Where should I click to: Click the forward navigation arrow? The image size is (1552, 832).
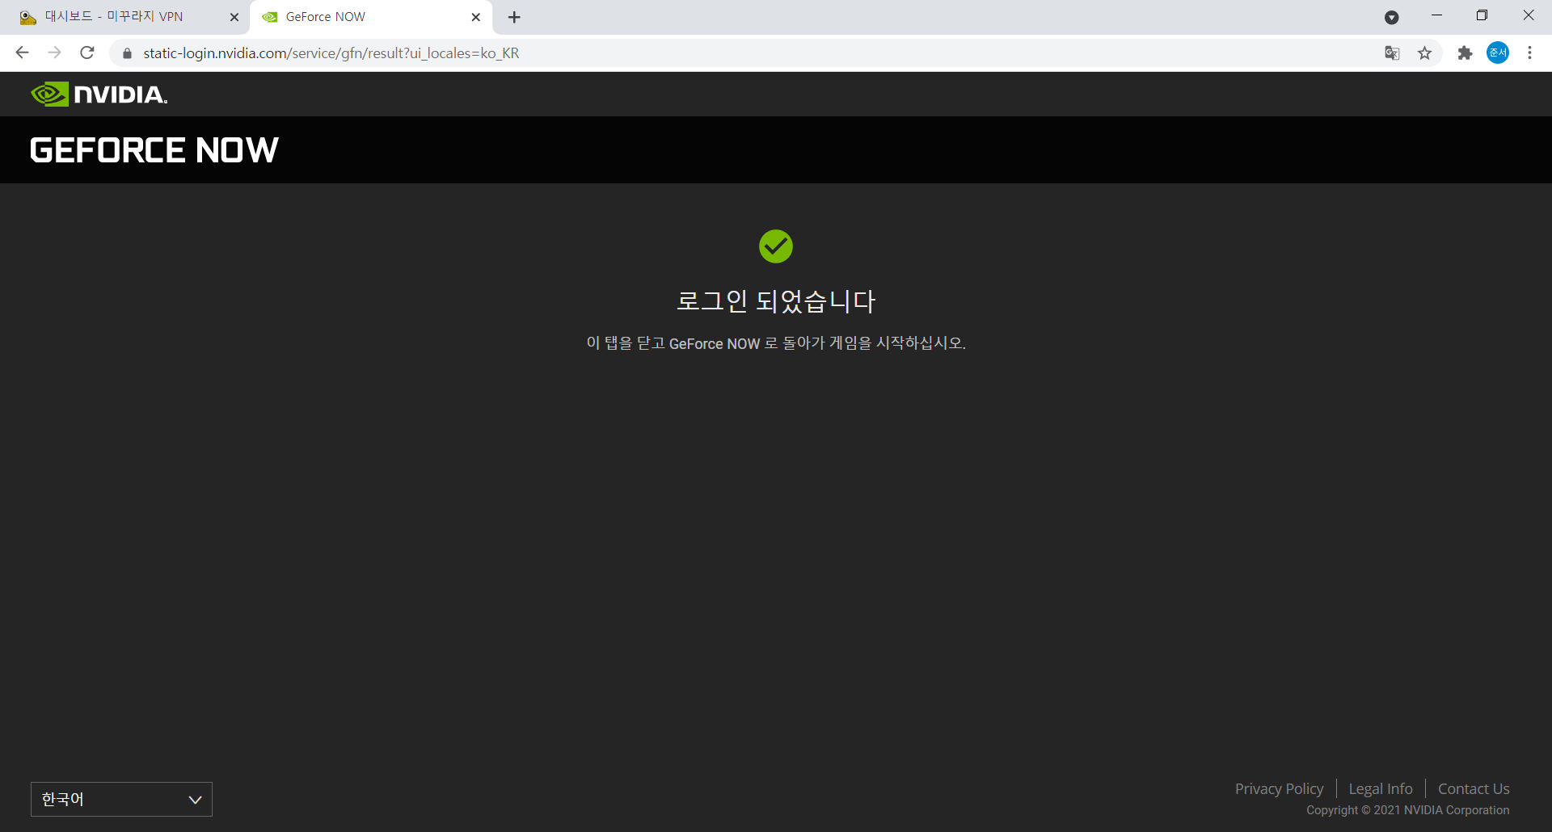click(54, 53)
